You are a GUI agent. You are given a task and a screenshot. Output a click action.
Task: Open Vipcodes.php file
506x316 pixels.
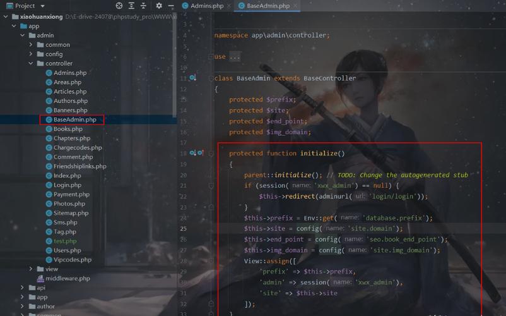click(x=73, y=260)
